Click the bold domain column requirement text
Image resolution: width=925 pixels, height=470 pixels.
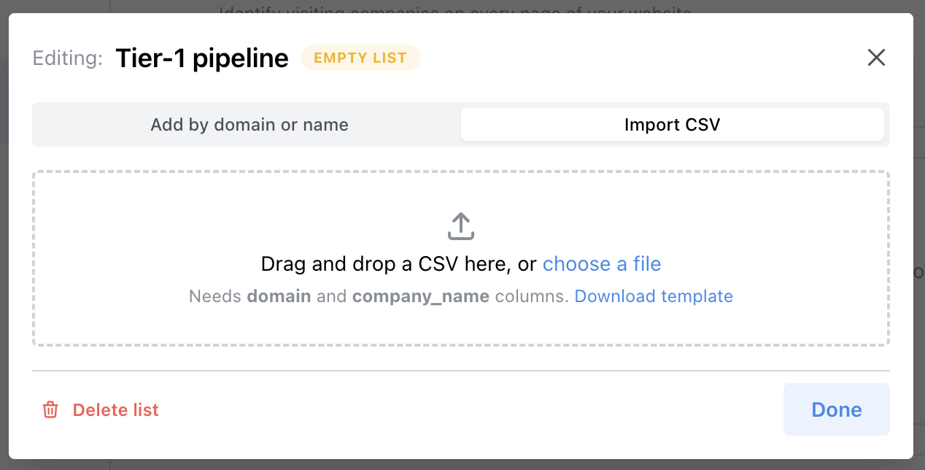[282, 296]
